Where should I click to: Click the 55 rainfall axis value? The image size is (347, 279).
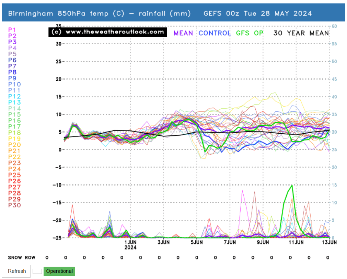point(334,44)
